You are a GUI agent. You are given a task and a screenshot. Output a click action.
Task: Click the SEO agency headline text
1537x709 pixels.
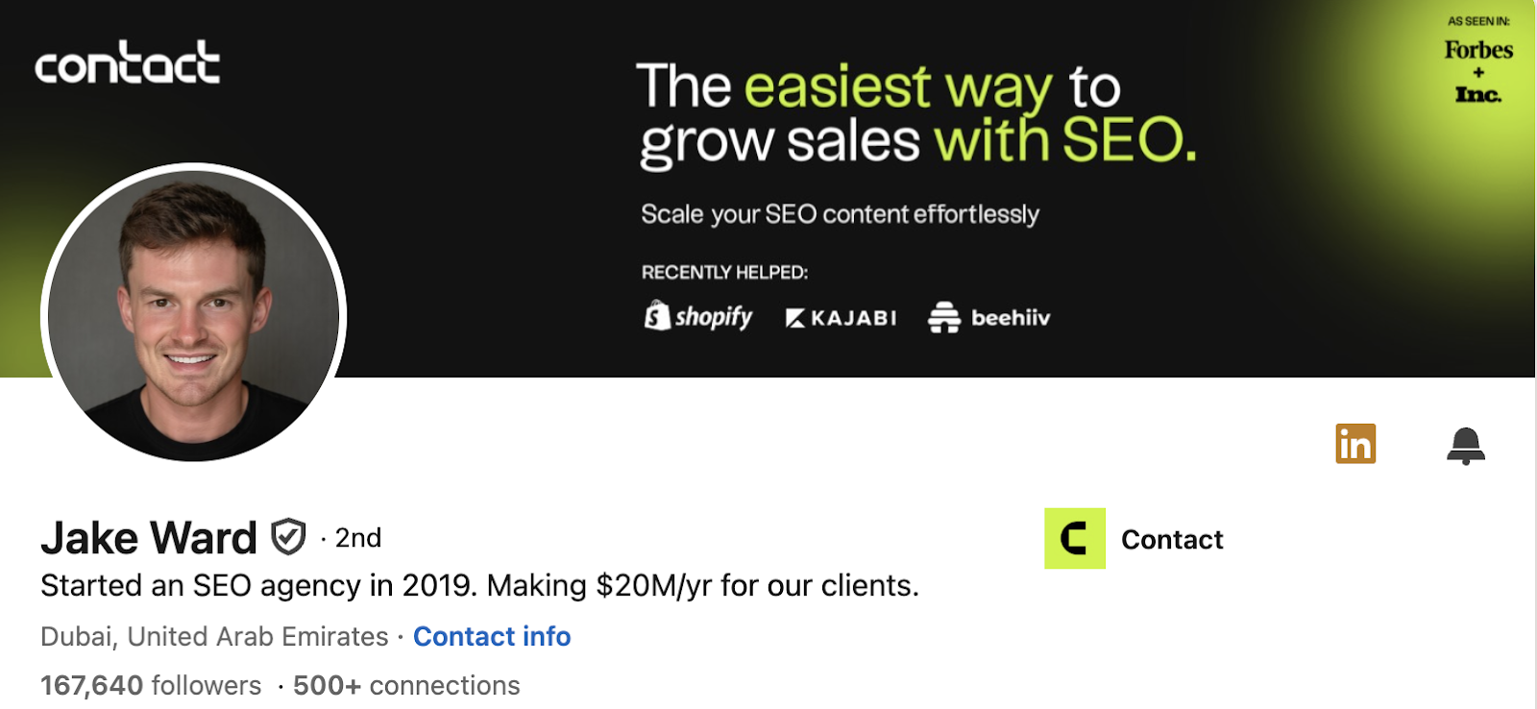tap(478, 585)
